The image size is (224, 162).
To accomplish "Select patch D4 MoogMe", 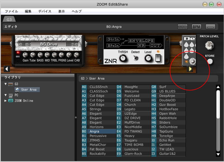I will 133,87.
